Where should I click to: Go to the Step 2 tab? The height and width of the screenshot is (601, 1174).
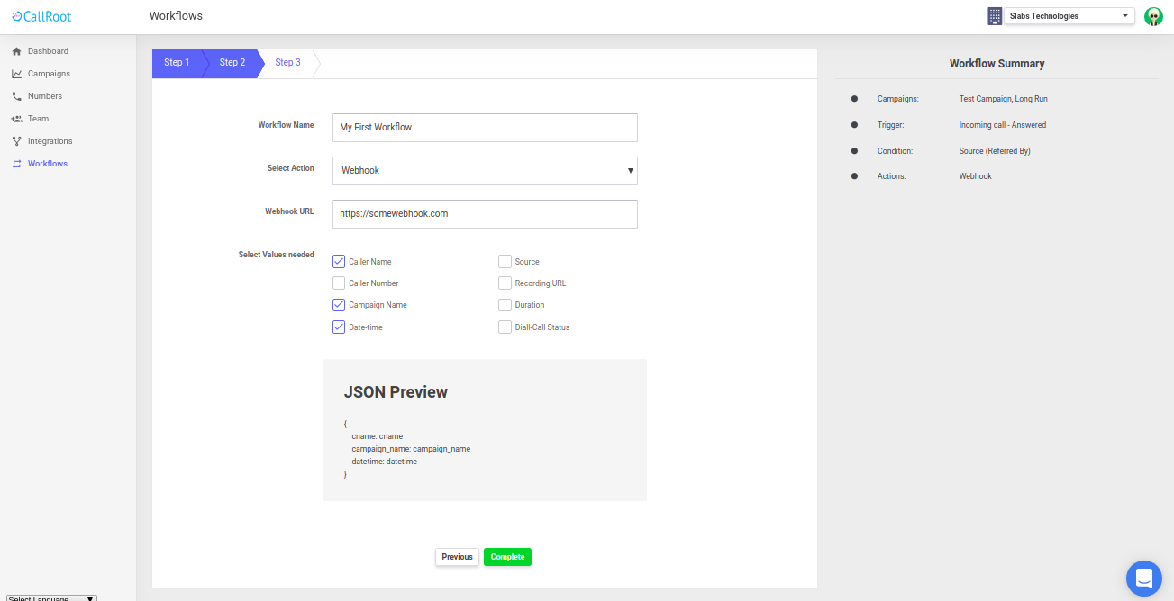(x=232, y=62)
